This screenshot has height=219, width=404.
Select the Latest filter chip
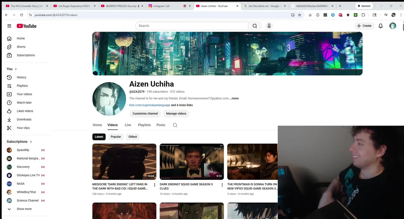click(x=99, y=137)
